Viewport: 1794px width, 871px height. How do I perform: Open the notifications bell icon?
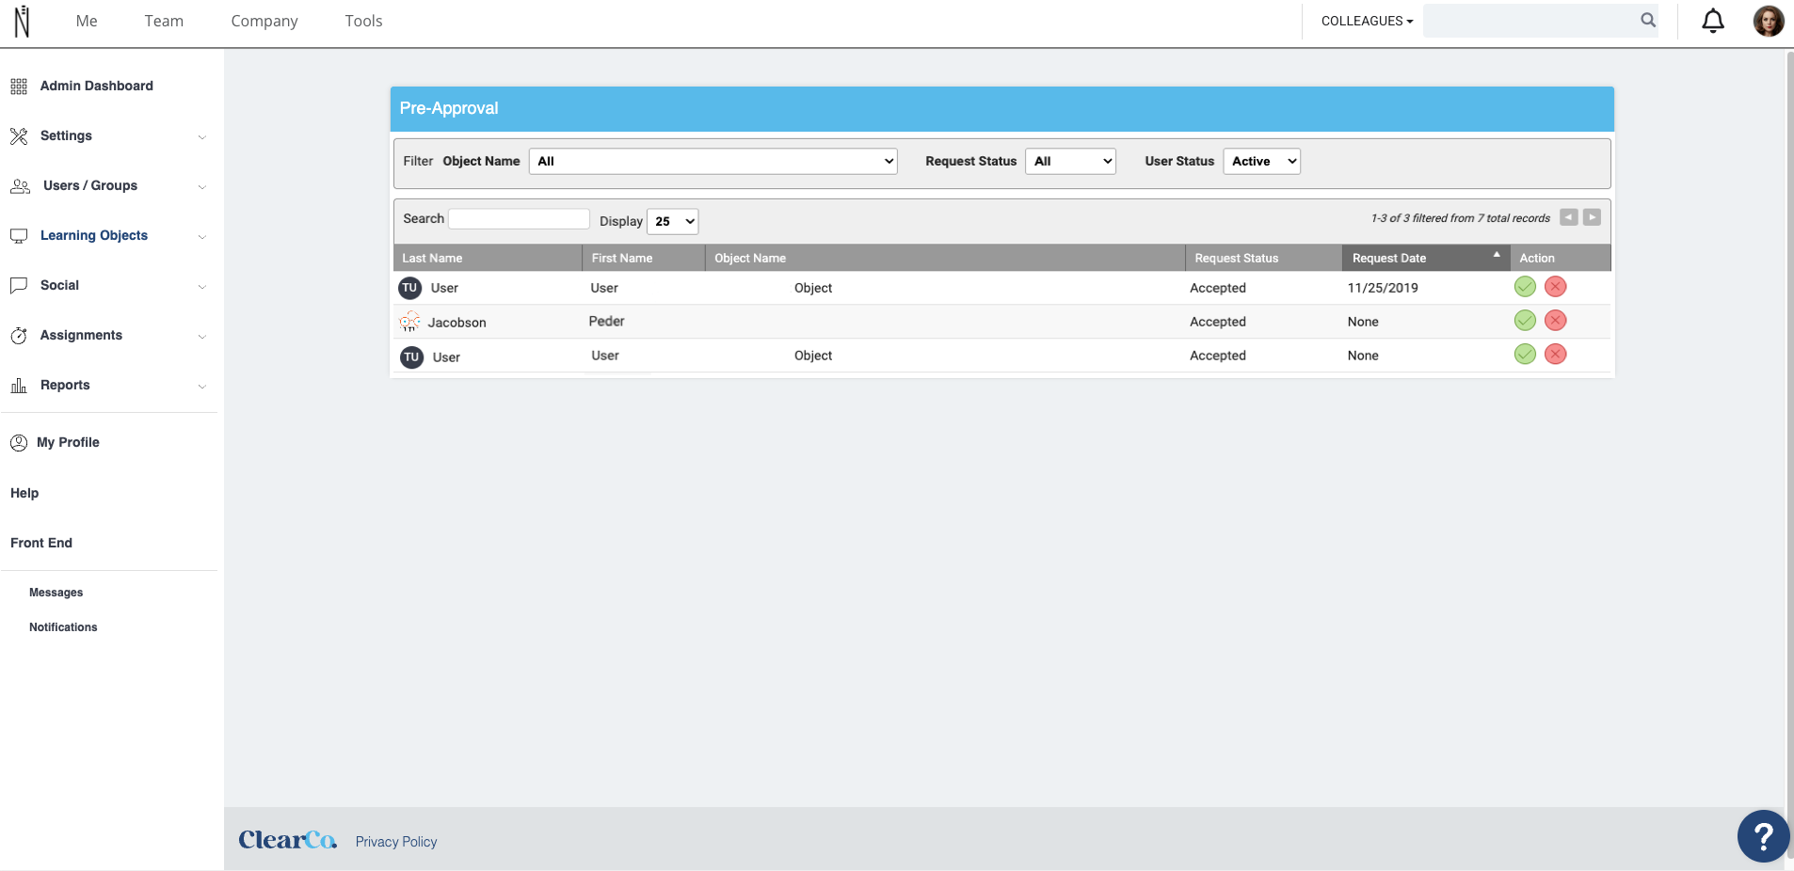pyautogui.click(x=1713, y=21)
